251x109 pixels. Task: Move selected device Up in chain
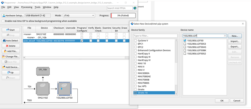click(x=11, y=72)
